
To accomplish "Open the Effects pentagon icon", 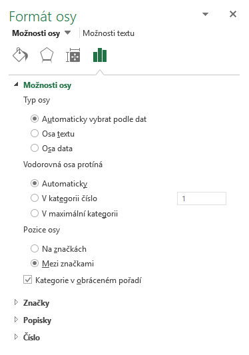I will [47, 55].
